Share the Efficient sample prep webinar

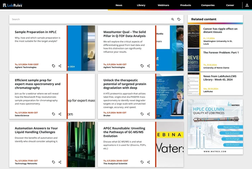60,114
